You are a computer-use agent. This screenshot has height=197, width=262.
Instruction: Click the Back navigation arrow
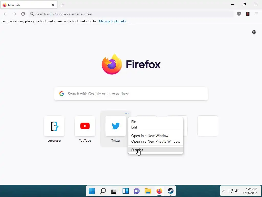tap(6, 14)
